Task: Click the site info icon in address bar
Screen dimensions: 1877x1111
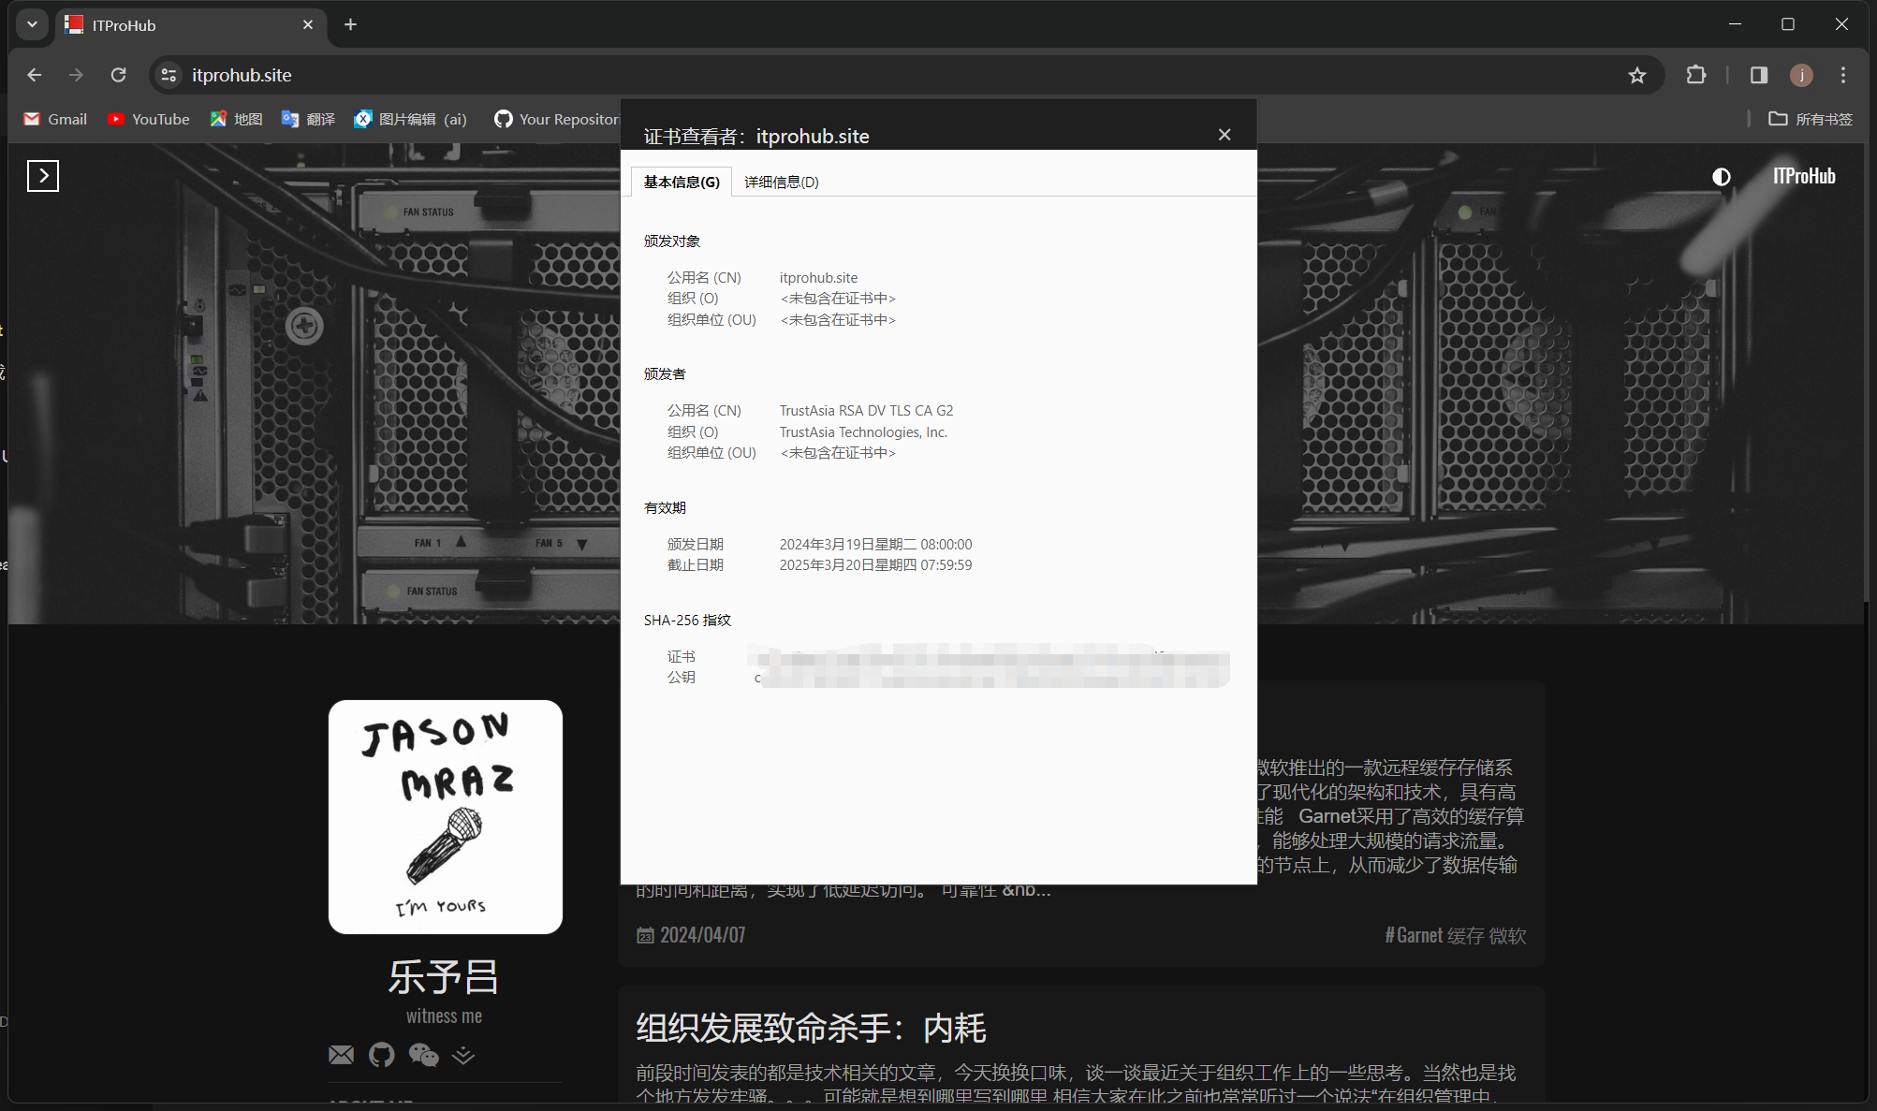Action: [169, 75]
